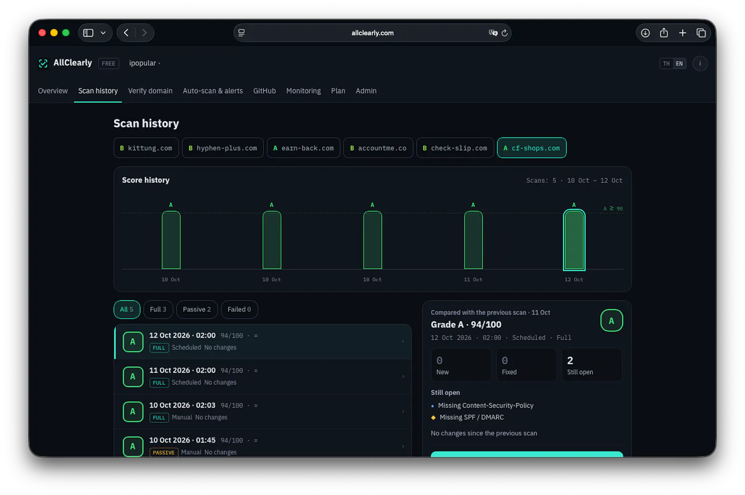Screen dimensions: 745x495
Task: Click the info icon at top right
Action: tap(700, 64)
